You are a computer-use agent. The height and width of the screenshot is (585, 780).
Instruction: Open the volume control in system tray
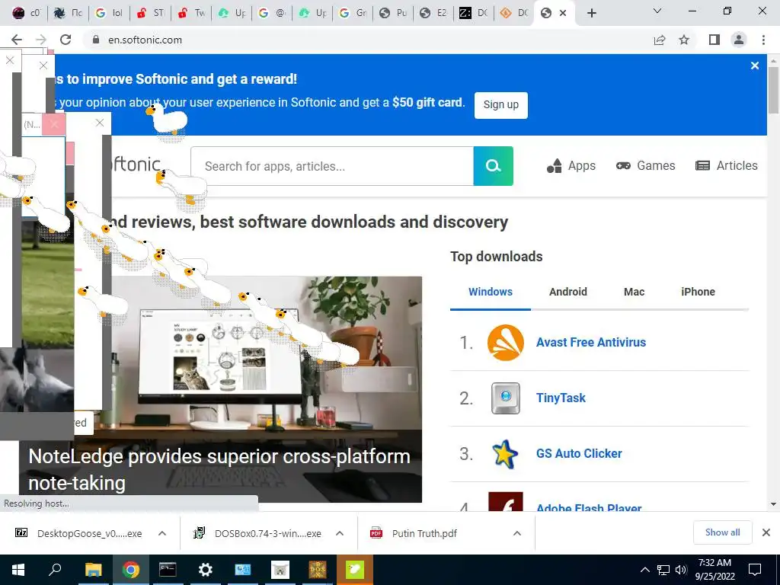(681, 570)
